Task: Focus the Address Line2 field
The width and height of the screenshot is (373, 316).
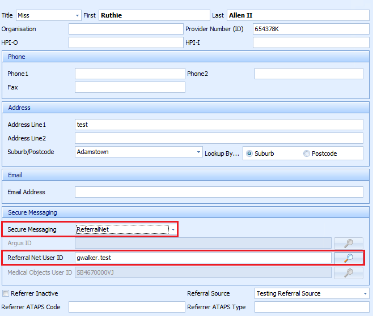Action: coord(219,138)
